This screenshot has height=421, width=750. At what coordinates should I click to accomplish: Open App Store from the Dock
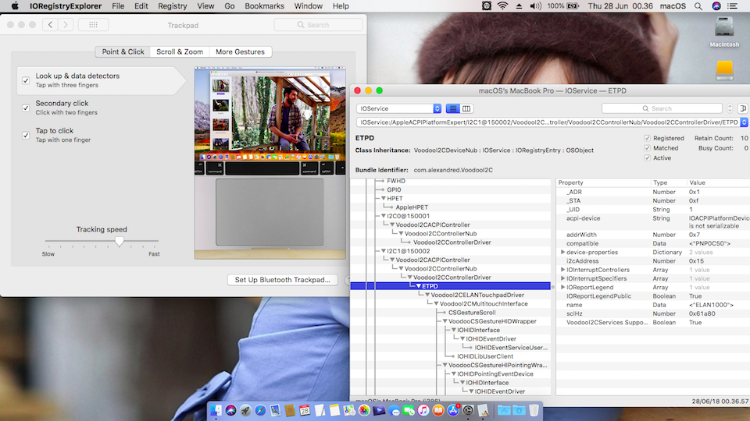(452, 410)
